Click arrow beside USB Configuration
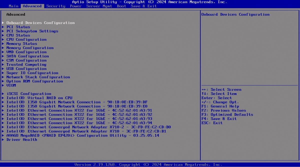Viewport: 300px width, 167px height. point(3,69)
